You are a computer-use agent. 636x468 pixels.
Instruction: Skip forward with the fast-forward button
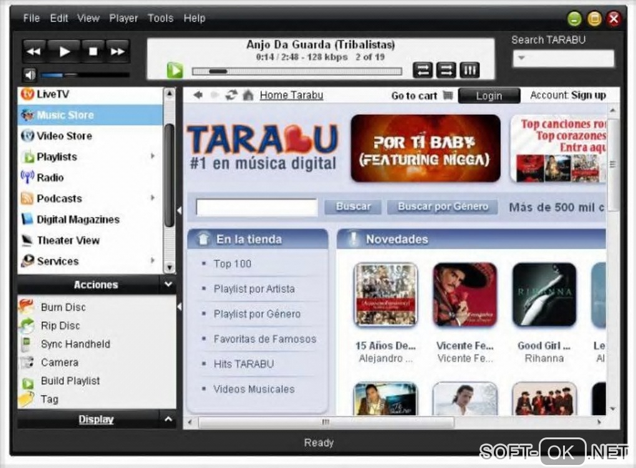(118, 51)
